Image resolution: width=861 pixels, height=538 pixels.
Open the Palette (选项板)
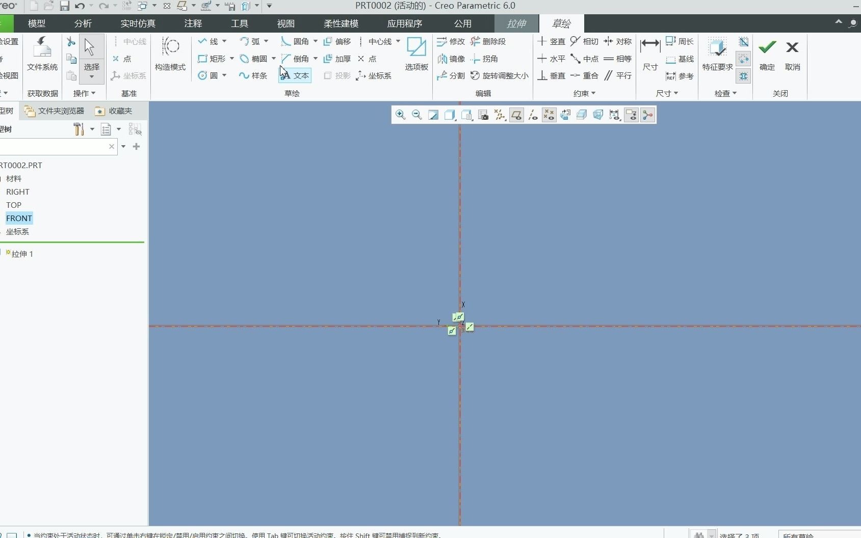pos(416,53)
